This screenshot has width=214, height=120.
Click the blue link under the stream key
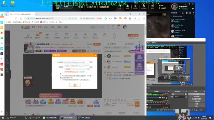[82, 72]
